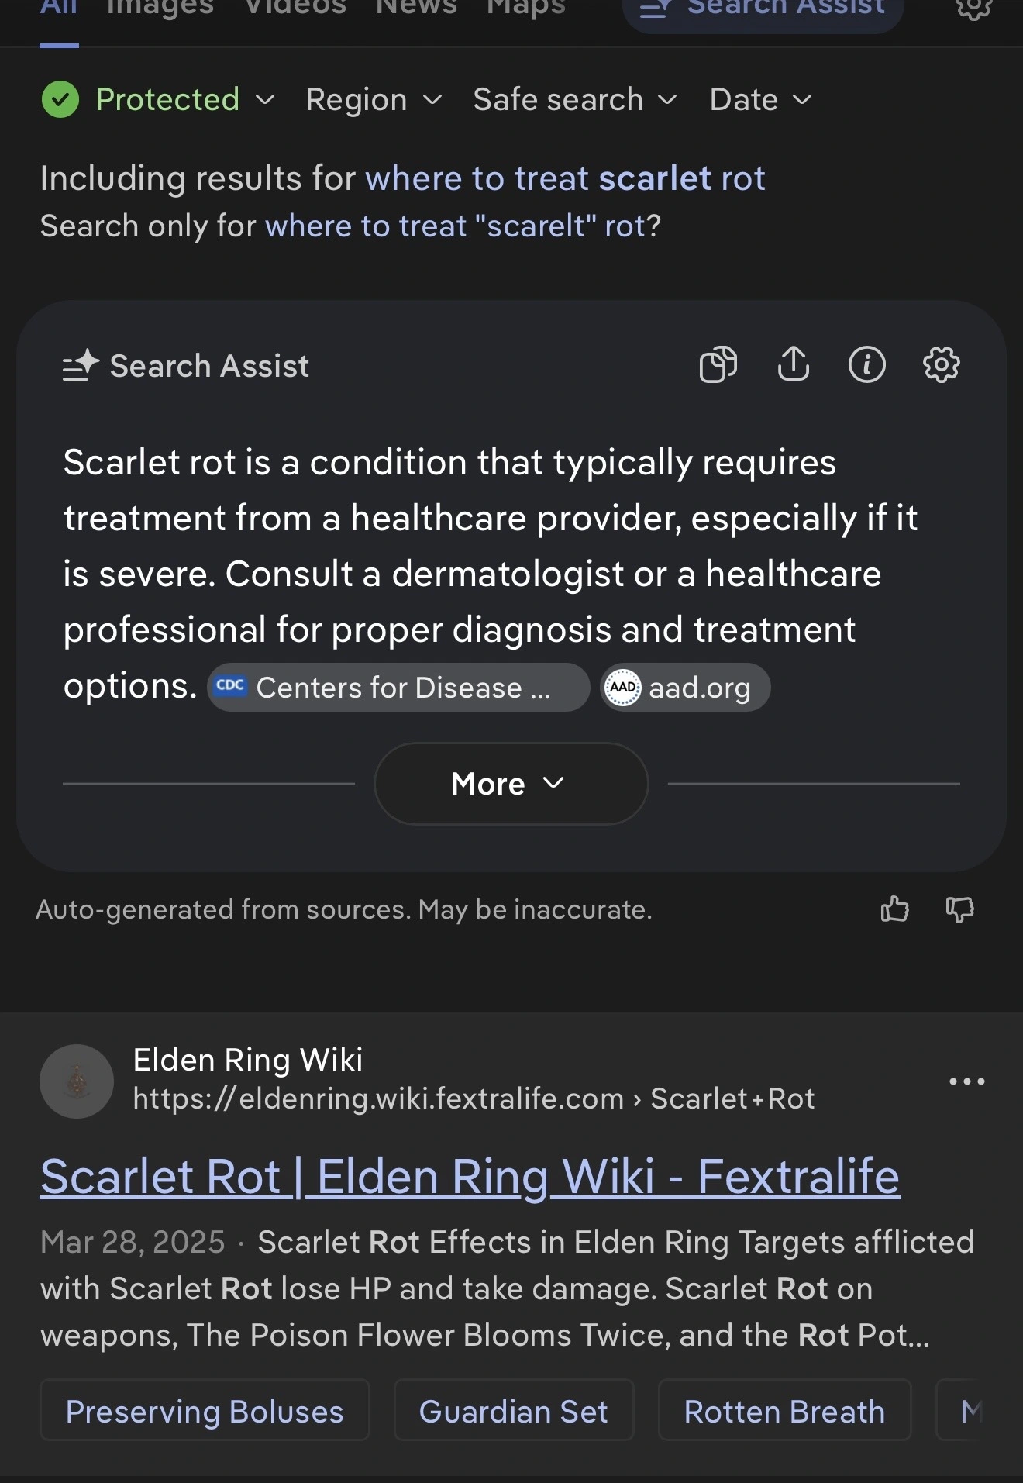Copy the Search Assist answer
Viewport: 1023px width, 1483px height.
pyautogui.click(x=718, y=364)
